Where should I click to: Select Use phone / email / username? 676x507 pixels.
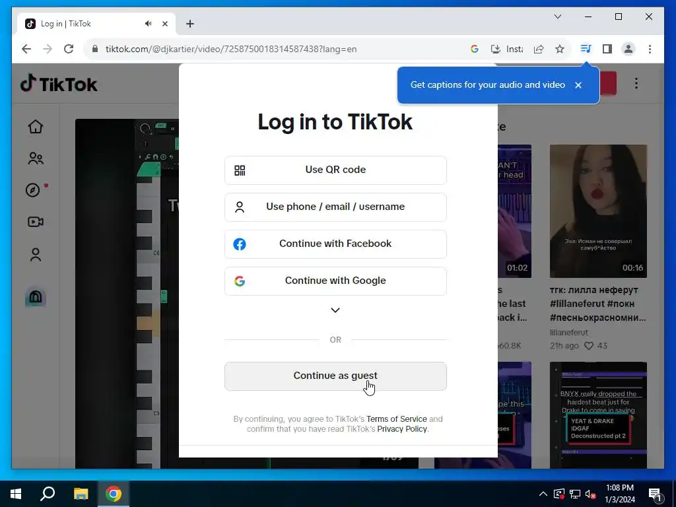pyautogui.click(x=335, y=207)
